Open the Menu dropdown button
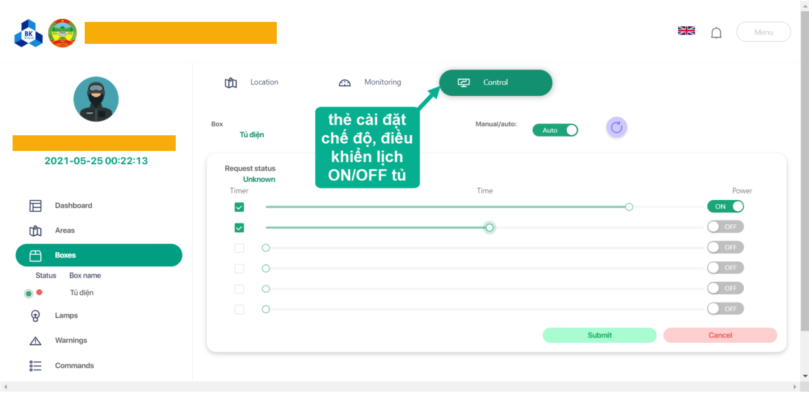This screenshot has width=809, height=394. pos(763,32)
